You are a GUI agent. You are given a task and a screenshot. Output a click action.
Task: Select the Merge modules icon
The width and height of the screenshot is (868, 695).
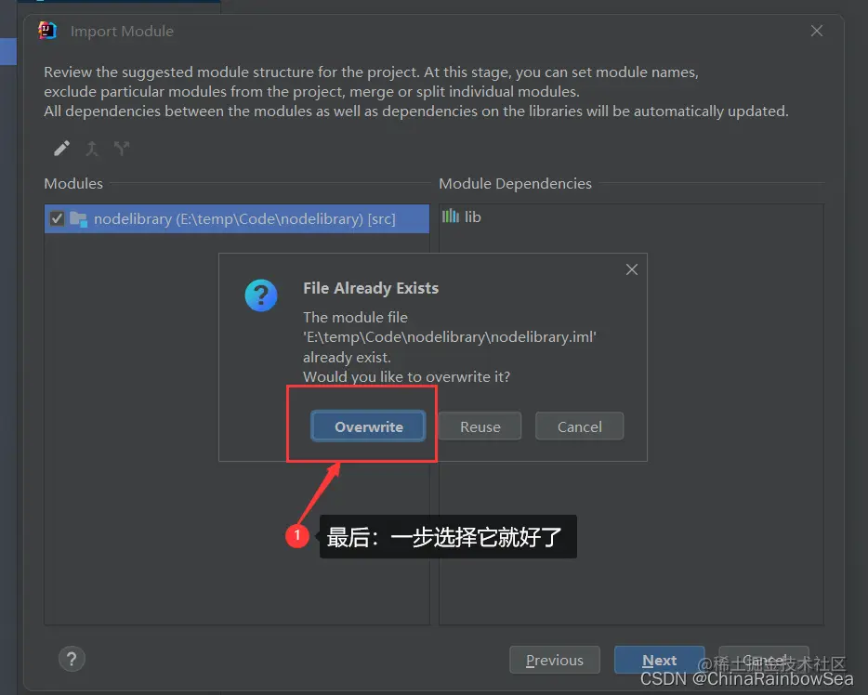(92, 148)
